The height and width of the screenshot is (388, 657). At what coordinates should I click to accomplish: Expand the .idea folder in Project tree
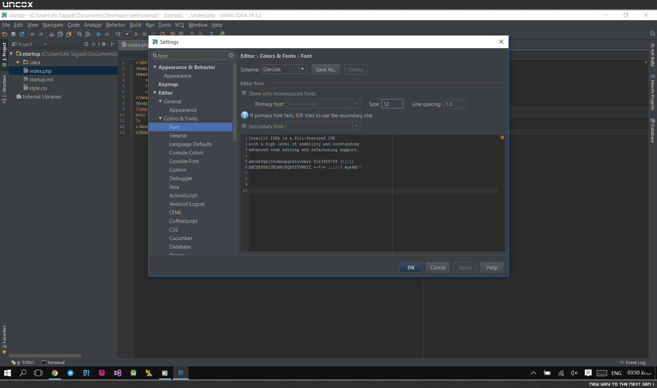[x=18, y=62]
